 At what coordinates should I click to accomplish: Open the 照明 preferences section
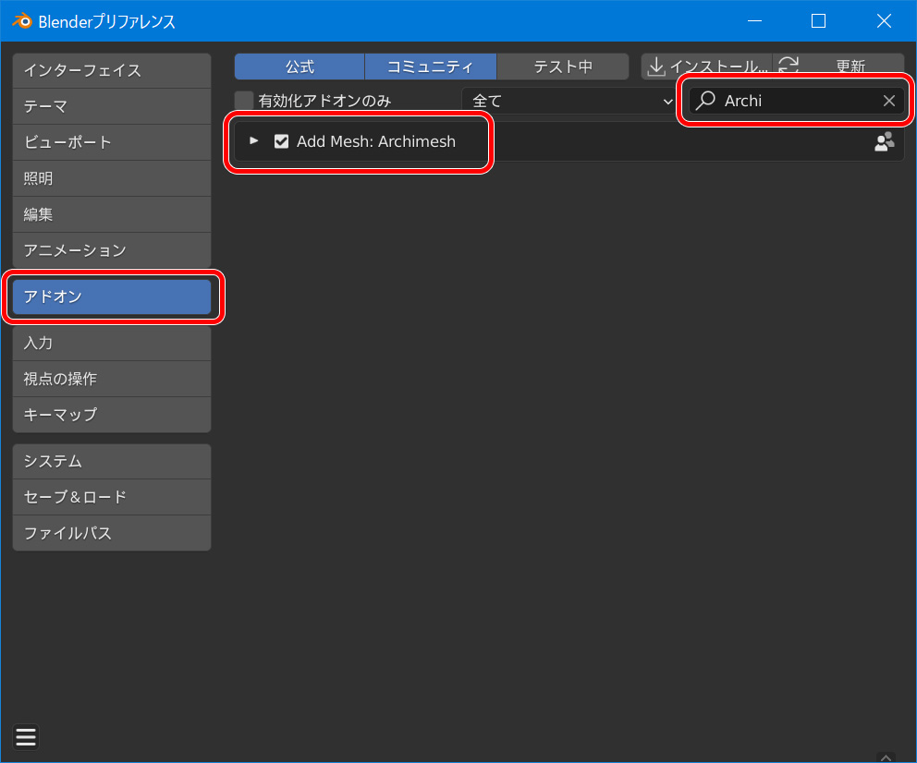pos(112,179)
